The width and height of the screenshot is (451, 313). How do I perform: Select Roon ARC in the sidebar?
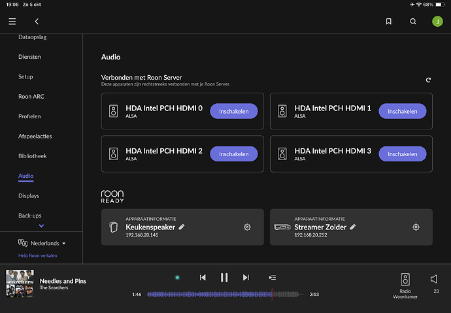tap(31, 97)
